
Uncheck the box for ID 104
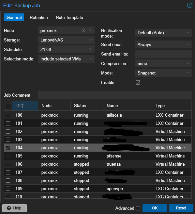pos(8,148)
